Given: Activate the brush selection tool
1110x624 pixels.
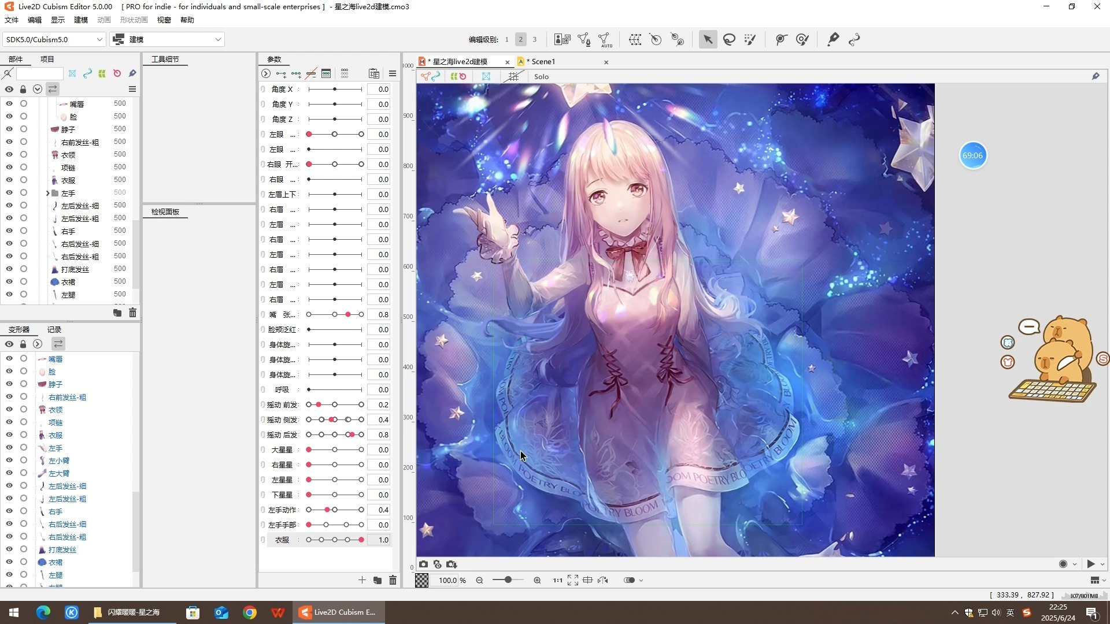Looking at the screenshot, I should (750, 39).
